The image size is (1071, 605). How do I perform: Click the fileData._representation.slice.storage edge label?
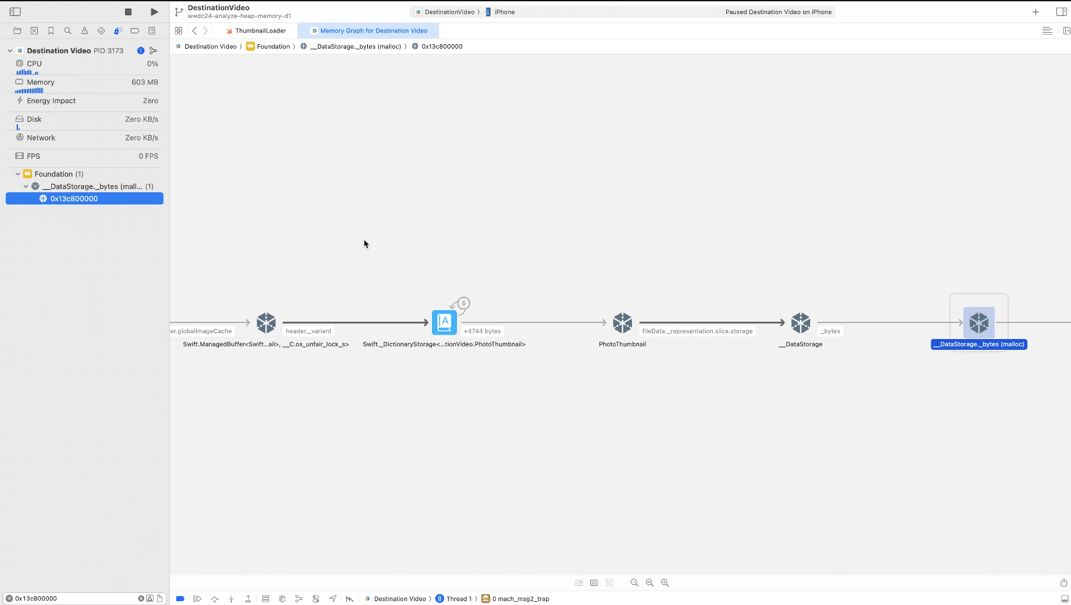[x=697, y=331]
